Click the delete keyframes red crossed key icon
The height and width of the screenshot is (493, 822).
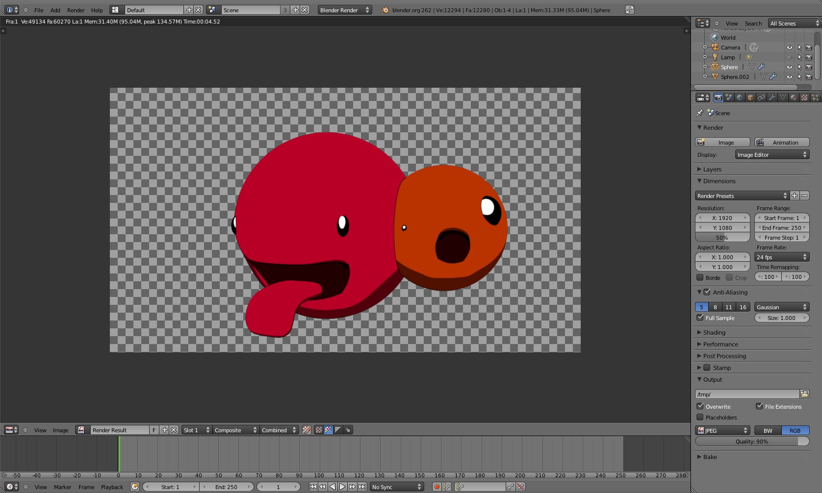(520, 487)
